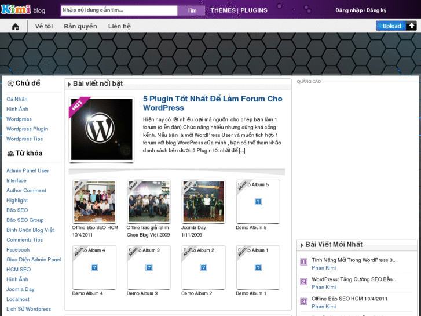Click Phan Kimi author under first post
The width and height of the screenshot is (421, 316).
click(324, 268)
